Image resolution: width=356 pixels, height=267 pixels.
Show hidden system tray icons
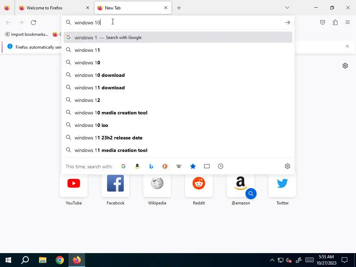click(x=272, y=260)
